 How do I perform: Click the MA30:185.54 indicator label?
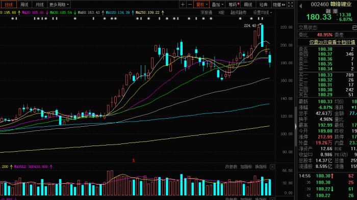point(63,13)
